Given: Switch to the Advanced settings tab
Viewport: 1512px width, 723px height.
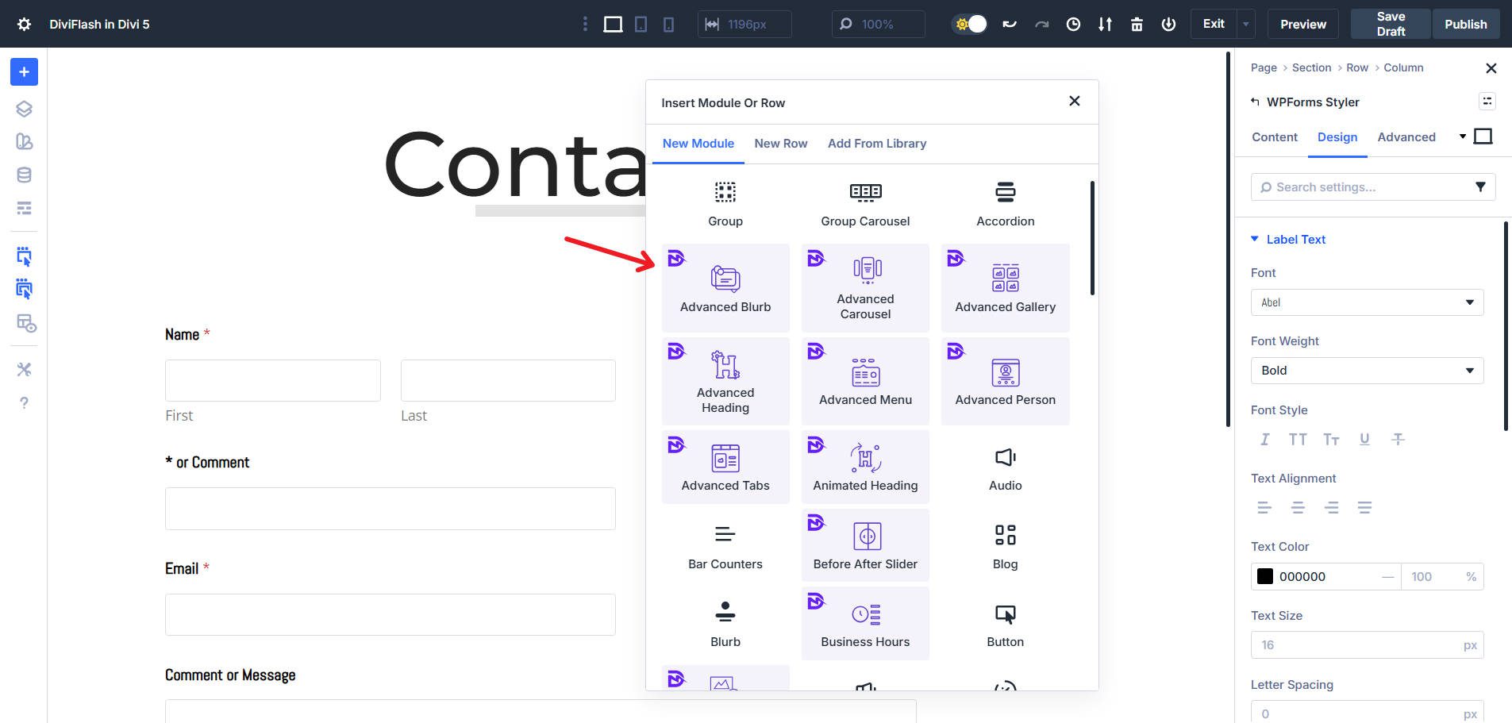Looking at the screenshot, I should tap(1406, 137).
